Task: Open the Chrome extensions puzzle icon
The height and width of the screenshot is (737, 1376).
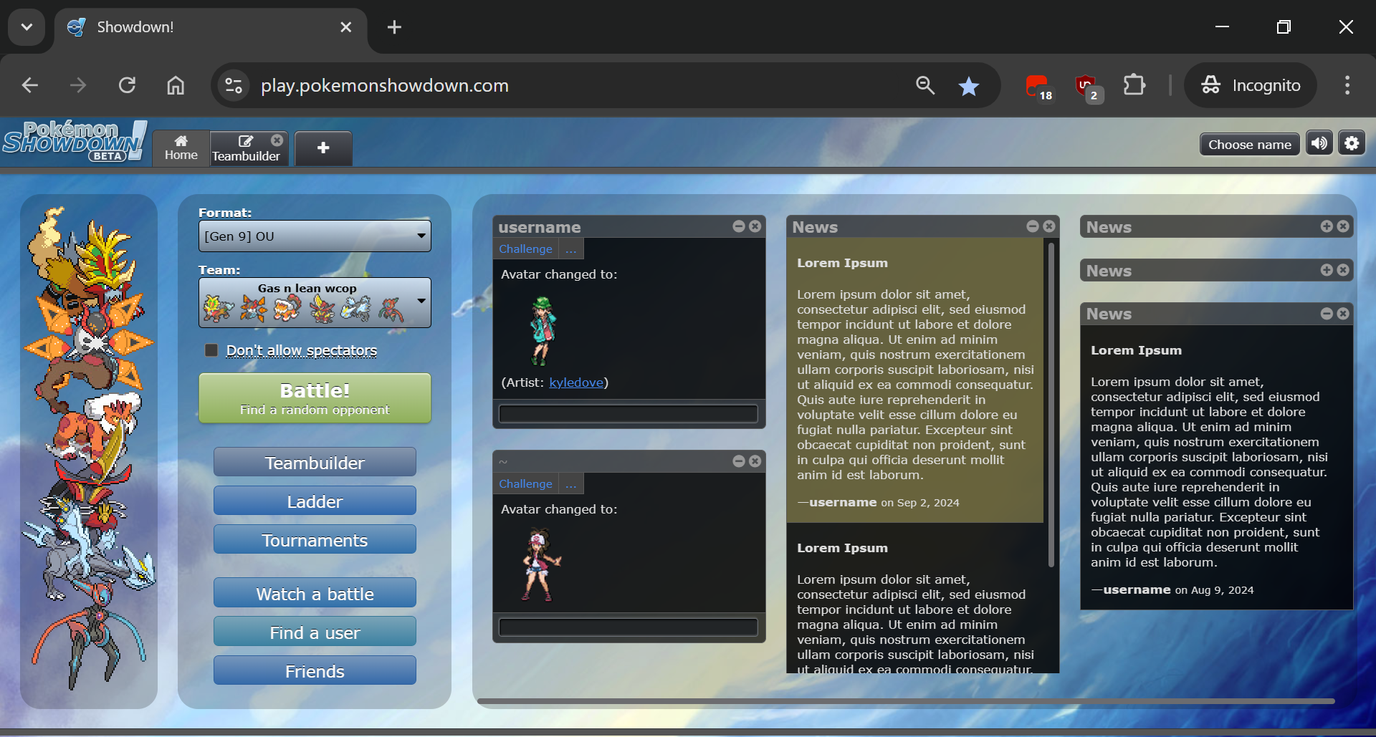Action: click(x=1134, y=85)
